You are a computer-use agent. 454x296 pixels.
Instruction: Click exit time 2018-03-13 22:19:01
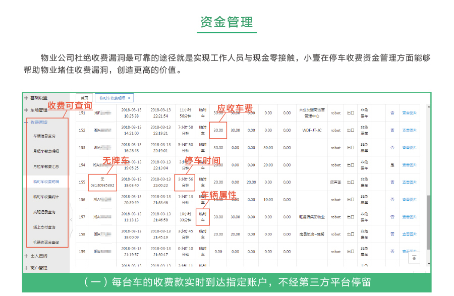tap(161, 148)
